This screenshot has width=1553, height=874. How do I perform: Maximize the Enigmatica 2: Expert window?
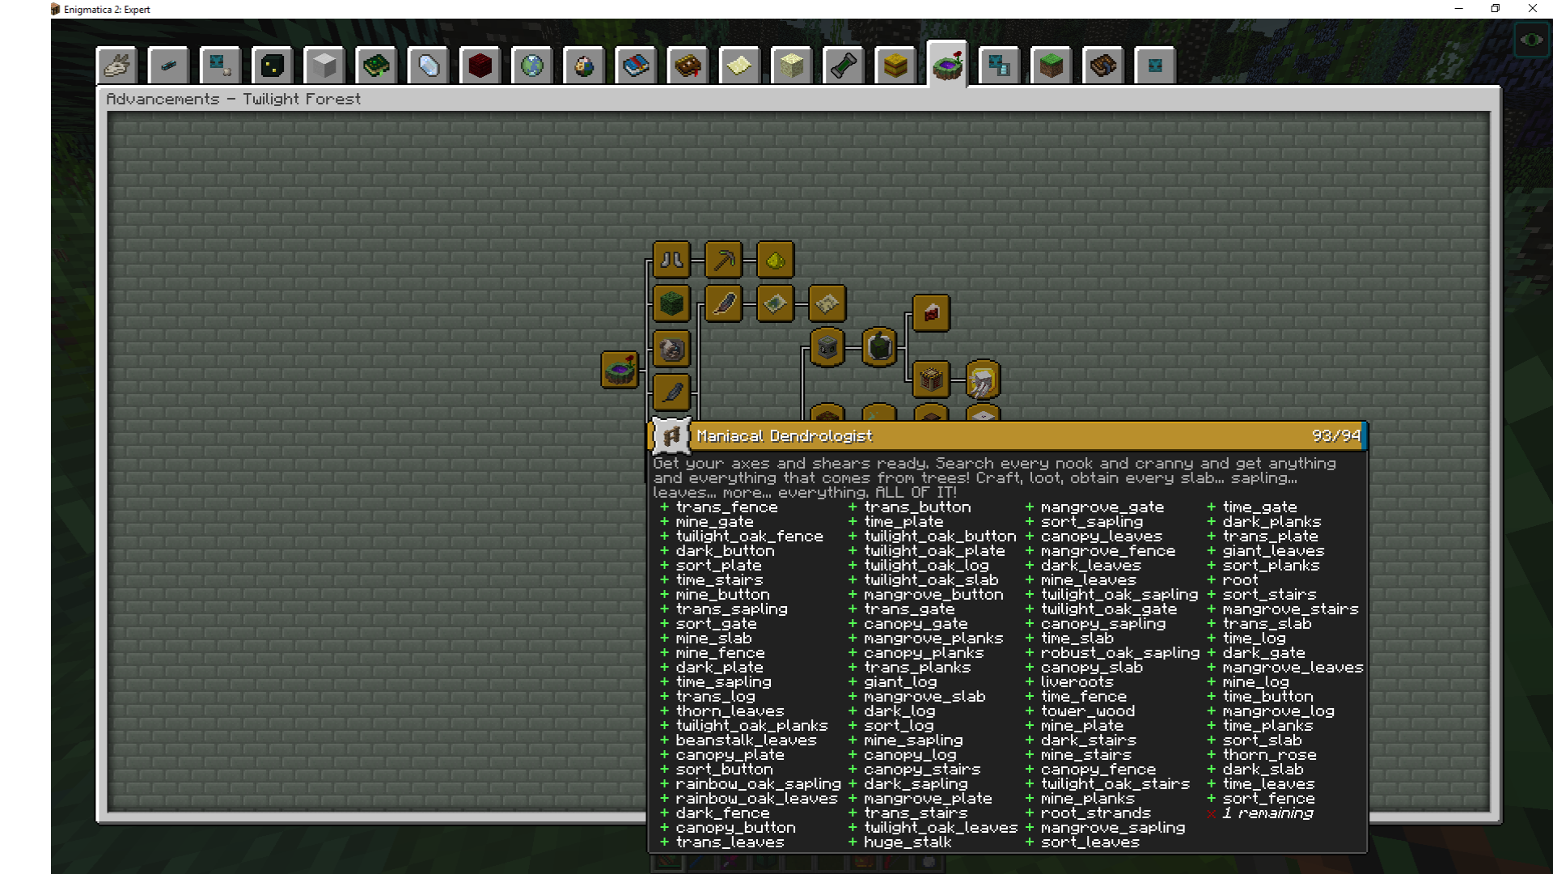[x=1496, y=9]
